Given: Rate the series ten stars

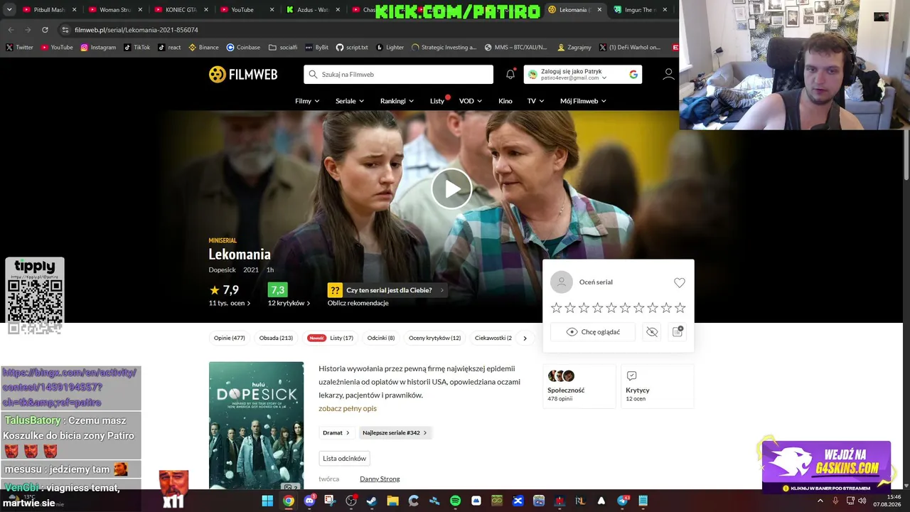Looking at the screenshot, I should [680, 308].
